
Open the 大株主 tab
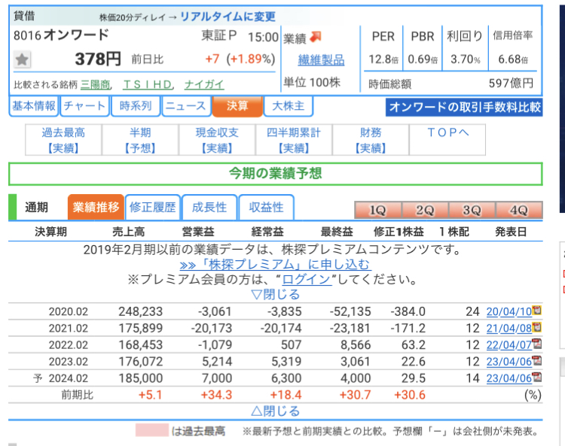tap(289, 106)
